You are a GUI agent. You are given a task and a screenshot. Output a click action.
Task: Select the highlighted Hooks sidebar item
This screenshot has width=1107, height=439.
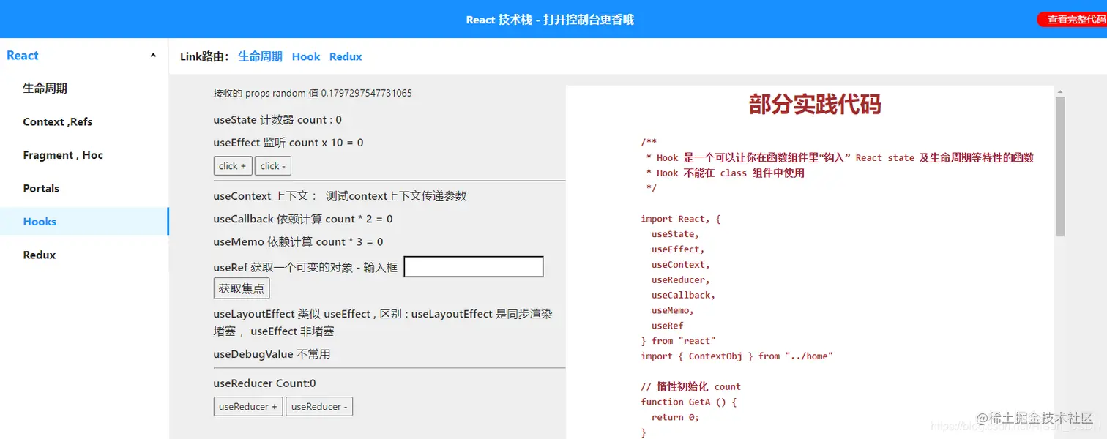point(39,221)
